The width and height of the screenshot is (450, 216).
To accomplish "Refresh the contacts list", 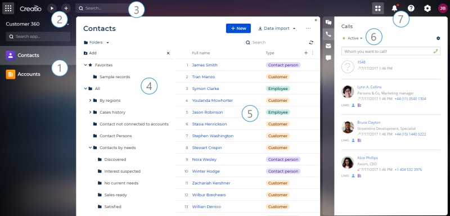I will [311, 42].
